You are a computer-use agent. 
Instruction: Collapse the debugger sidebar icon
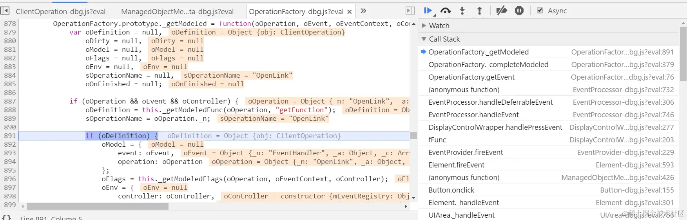point(410,11)
